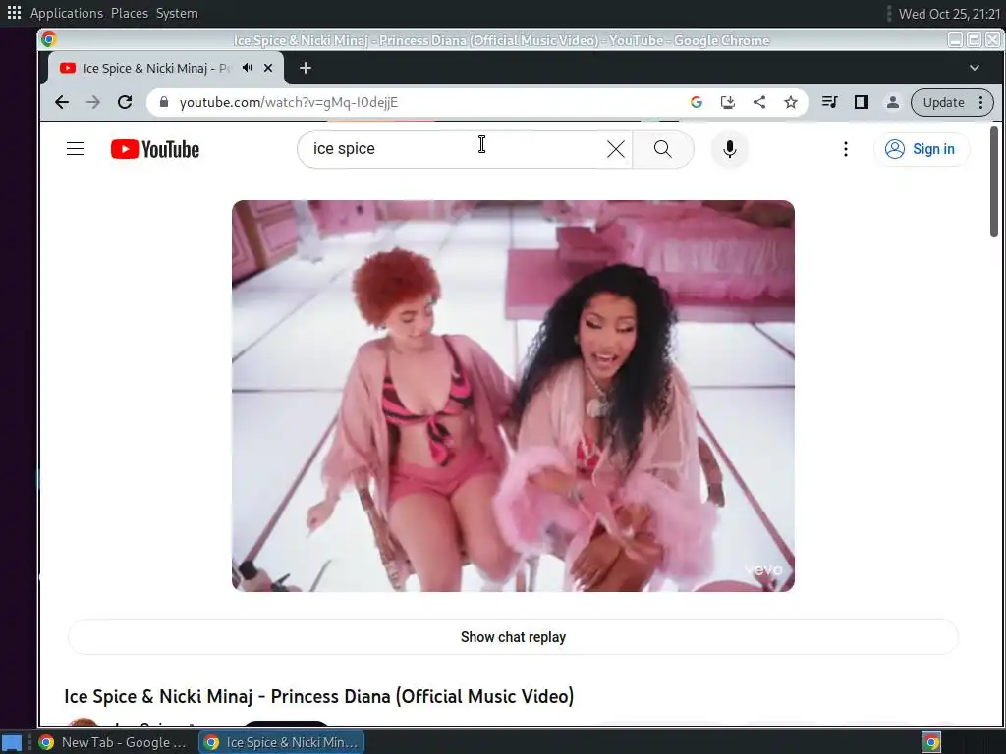Click the URL address bar
This screenshot has width=1006, height=754.
(423, 102)
